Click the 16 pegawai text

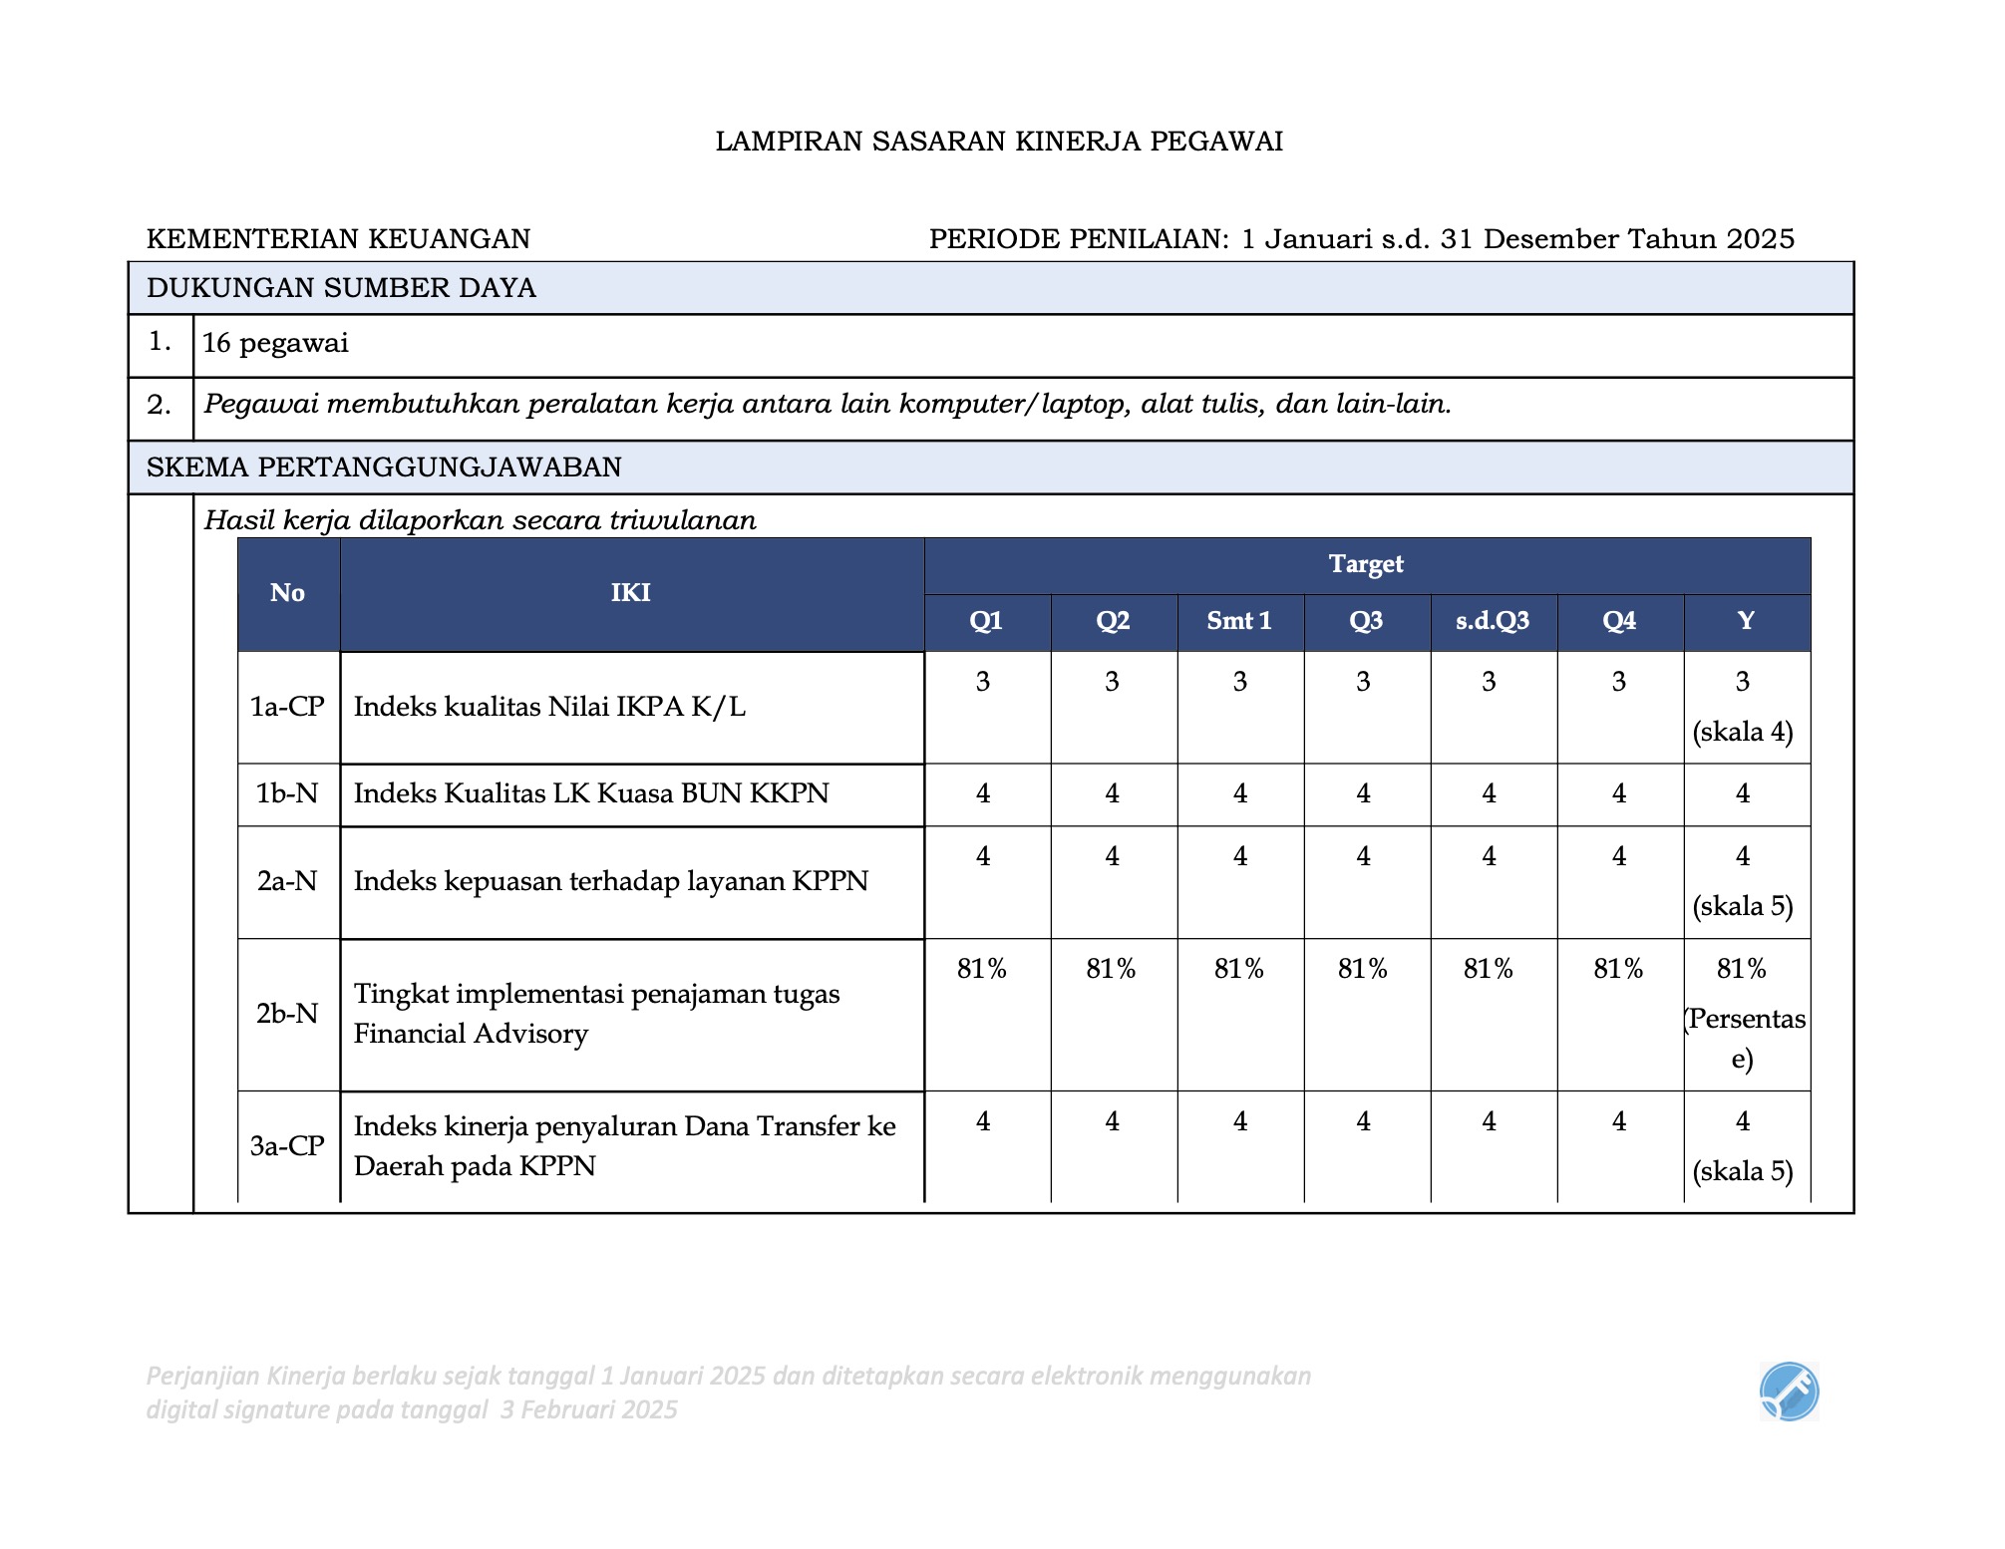tap(275, 344)
